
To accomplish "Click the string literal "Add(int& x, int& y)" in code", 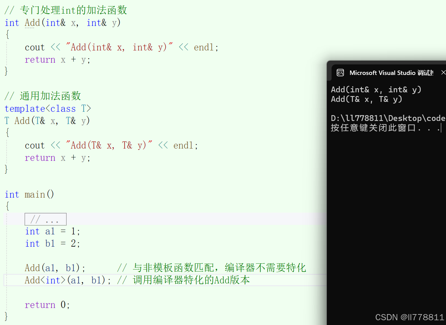I will 119,47.
